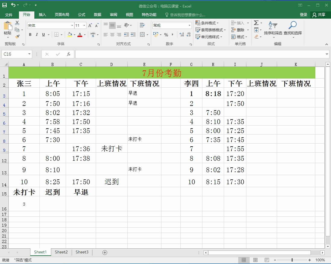Switch to 公式 Formulas tab

(82, 14)
